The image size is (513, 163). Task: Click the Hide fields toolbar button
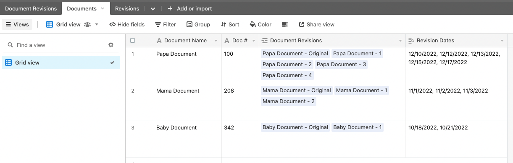pyautogui.click(x=127, y=24)
